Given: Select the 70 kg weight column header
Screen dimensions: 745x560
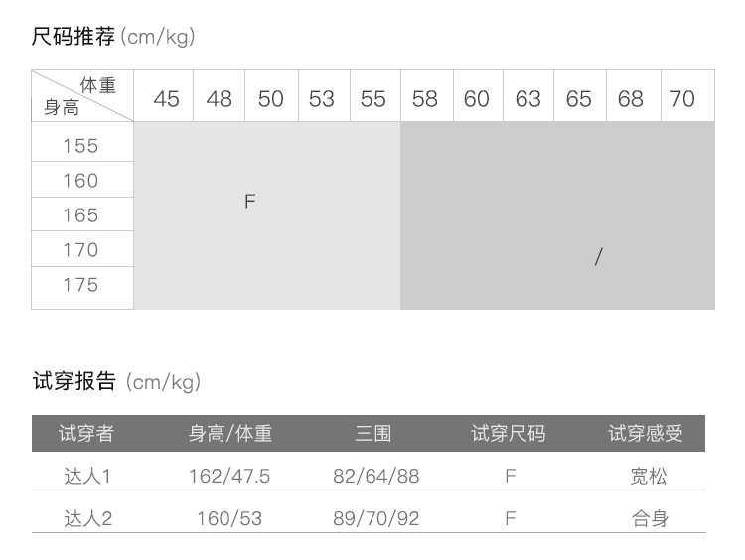Looking at the screenshot, I should tap(682, 99).
